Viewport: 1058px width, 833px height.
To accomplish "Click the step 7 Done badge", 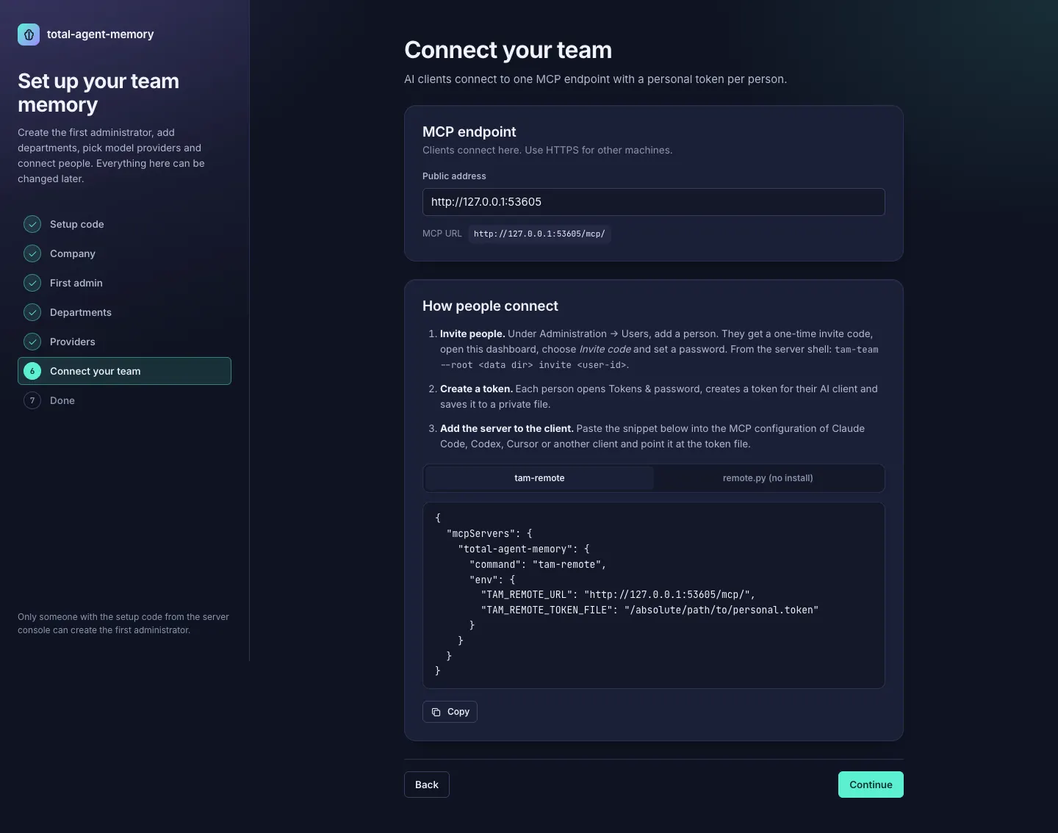I will pos(32,400).
